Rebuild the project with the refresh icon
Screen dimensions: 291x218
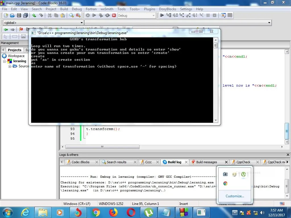pyautogui.click(x=107, y=15)
